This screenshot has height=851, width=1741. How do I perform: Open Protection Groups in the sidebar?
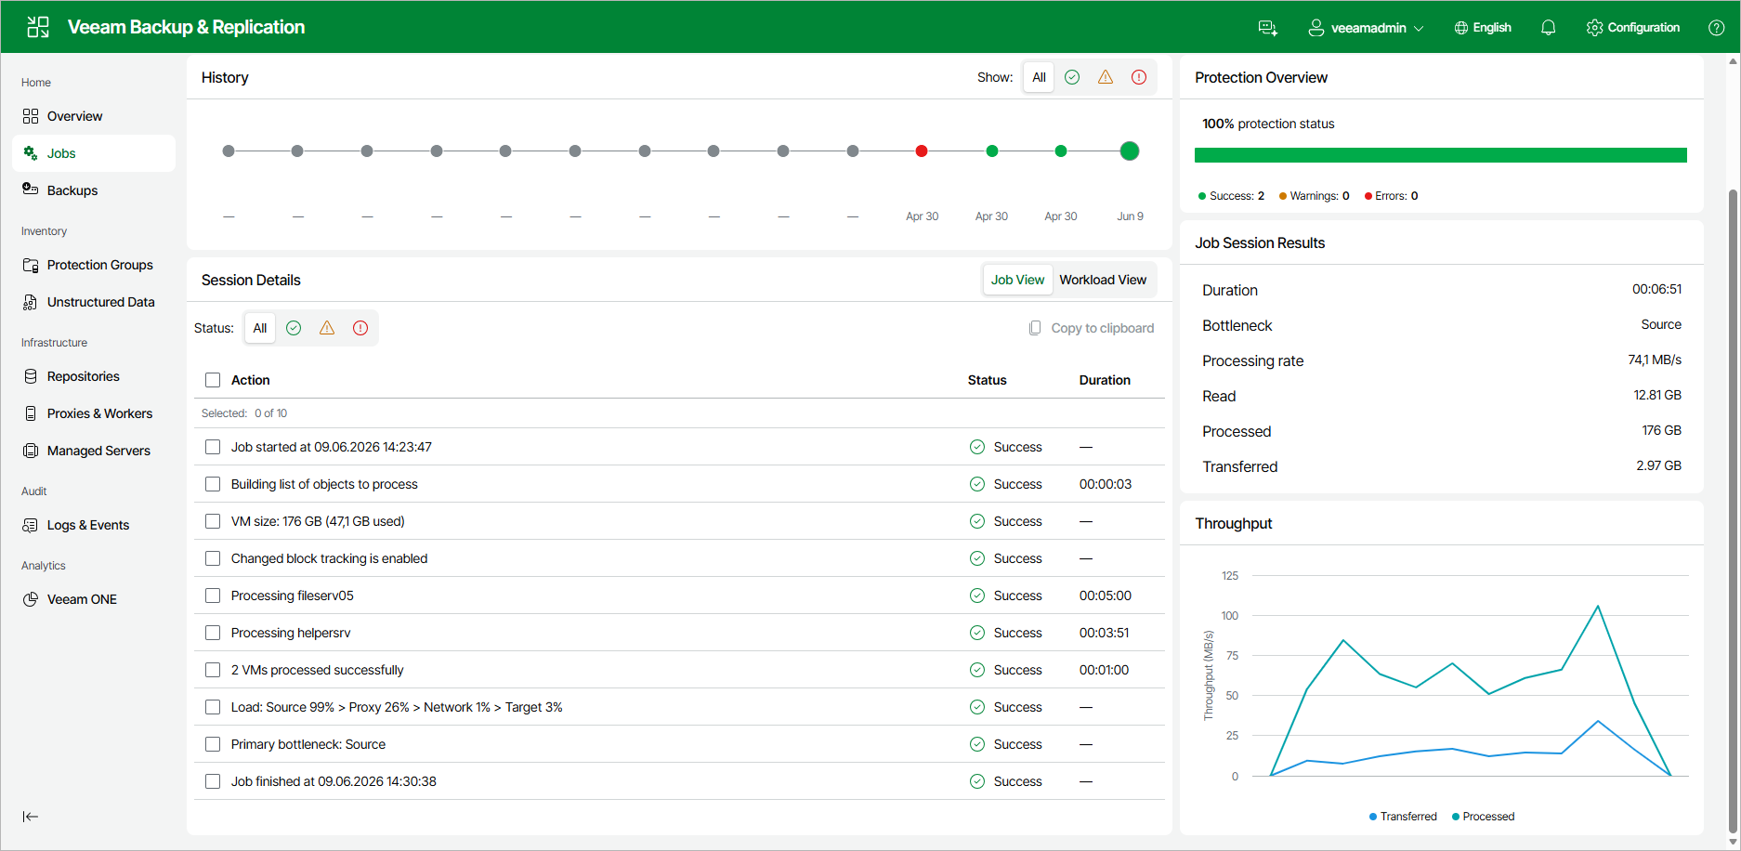click(94, 265)
